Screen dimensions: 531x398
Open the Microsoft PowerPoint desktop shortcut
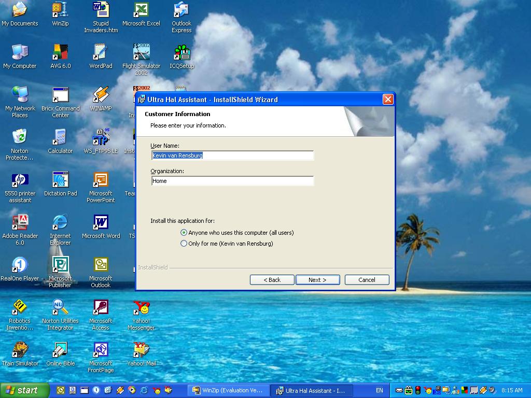(101, 180)
